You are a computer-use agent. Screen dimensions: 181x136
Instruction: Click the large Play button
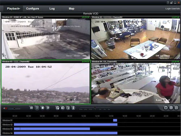pyautogui.click(x=37, y=108)
